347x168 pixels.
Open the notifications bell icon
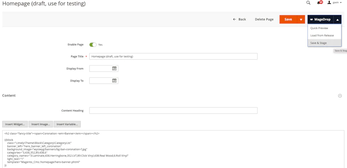click(x=320, y=3)
